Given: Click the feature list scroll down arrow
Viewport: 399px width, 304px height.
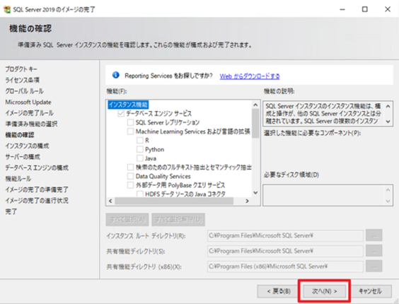Looking at the screenshot, I should (255, 192).
